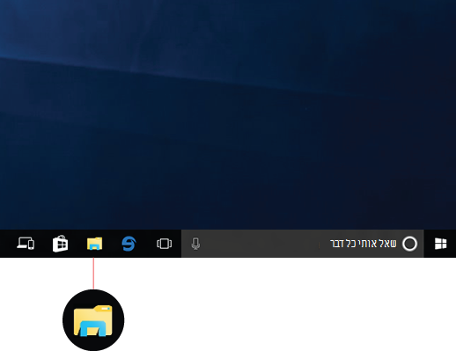This screenshot has width=456, height=351.
Task: Click the Cortana search box
Action: (x=303, y=244)
